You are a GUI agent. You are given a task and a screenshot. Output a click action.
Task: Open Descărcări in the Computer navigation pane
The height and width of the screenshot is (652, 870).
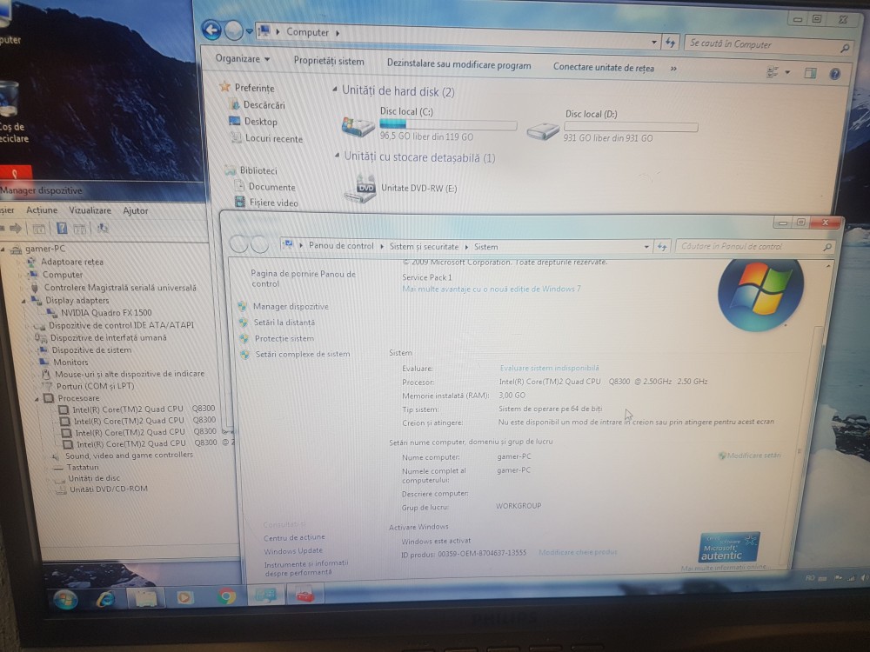click(x=264, y=105)
